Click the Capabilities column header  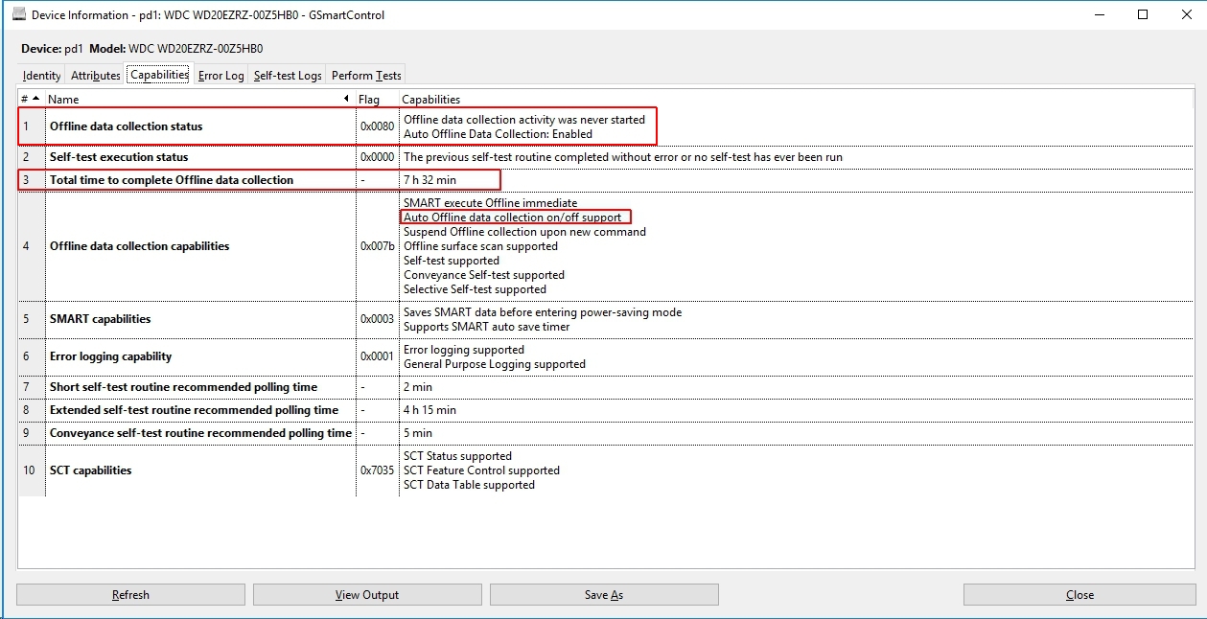point(796,99)
